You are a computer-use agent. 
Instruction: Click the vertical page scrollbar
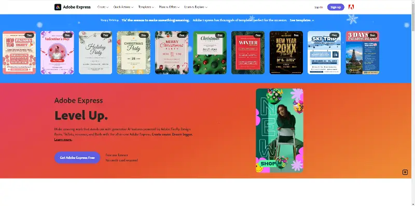(x=413, y=103)
